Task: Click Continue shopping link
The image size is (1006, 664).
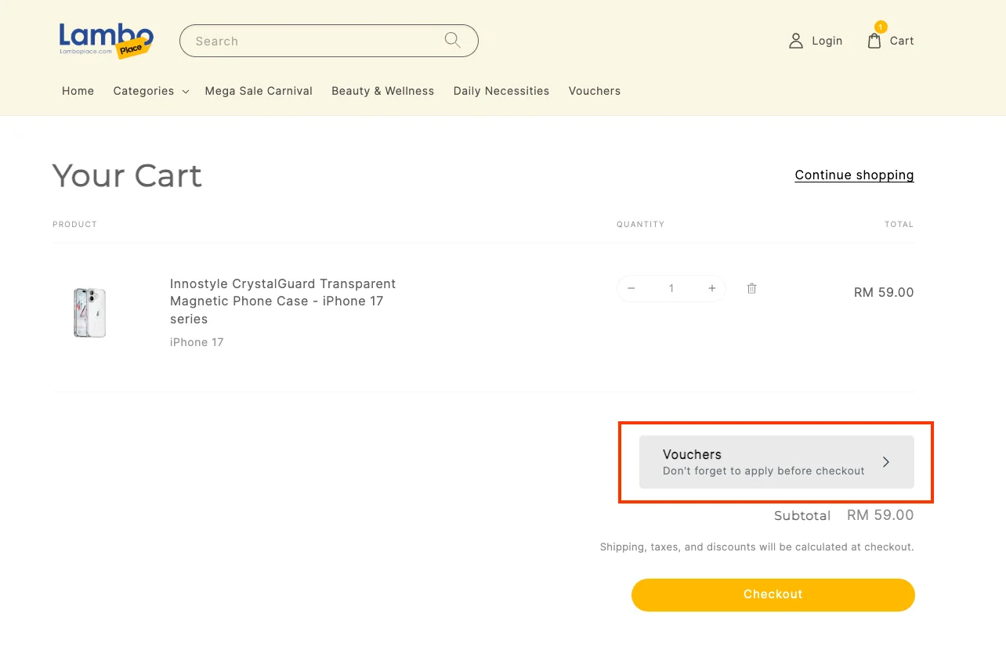Action: [x=855, y=175]
